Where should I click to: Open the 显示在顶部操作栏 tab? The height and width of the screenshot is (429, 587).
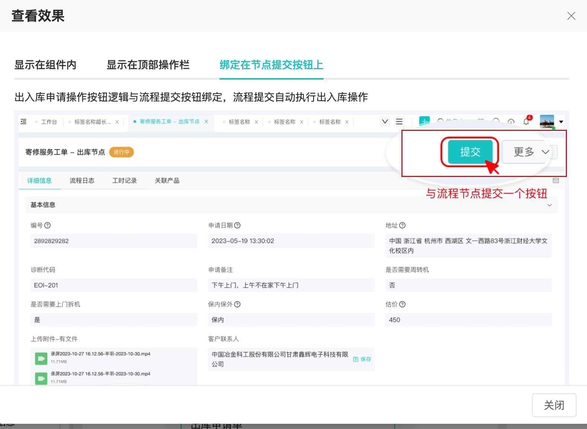coord(148,65)
